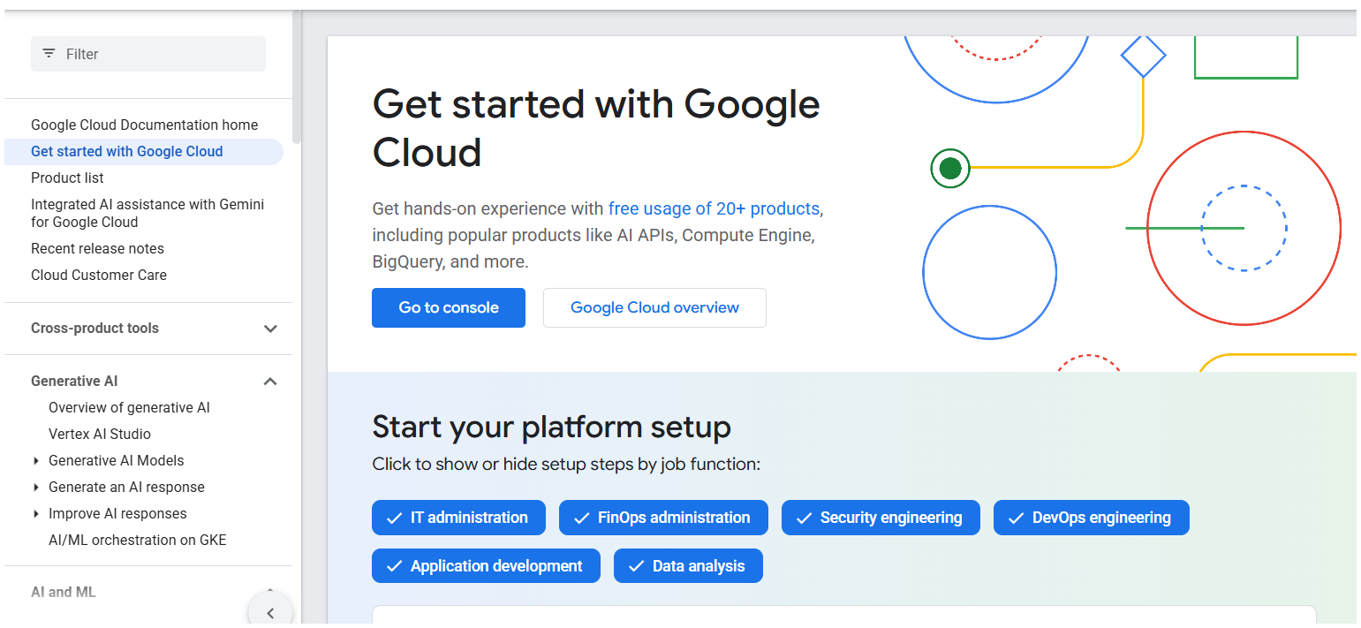Click the sidebar vertical scrollbar
1361x628 pixels.
(297, 77)
